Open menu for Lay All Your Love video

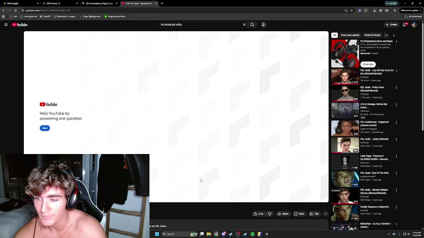[396, 71]
